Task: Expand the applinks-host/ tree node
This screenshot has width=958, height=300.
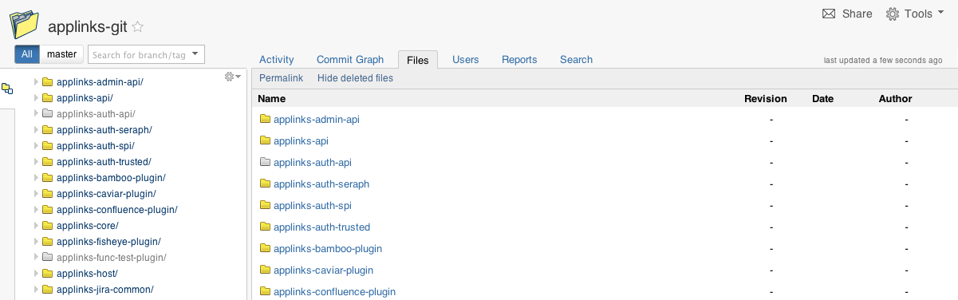Action: point(36,273)
